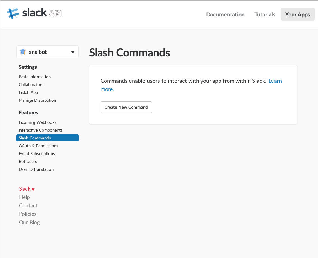Screen dimensions: 318x258
Task: Click the red heart icon beside Slack
Action: click(x=33, y=189)
